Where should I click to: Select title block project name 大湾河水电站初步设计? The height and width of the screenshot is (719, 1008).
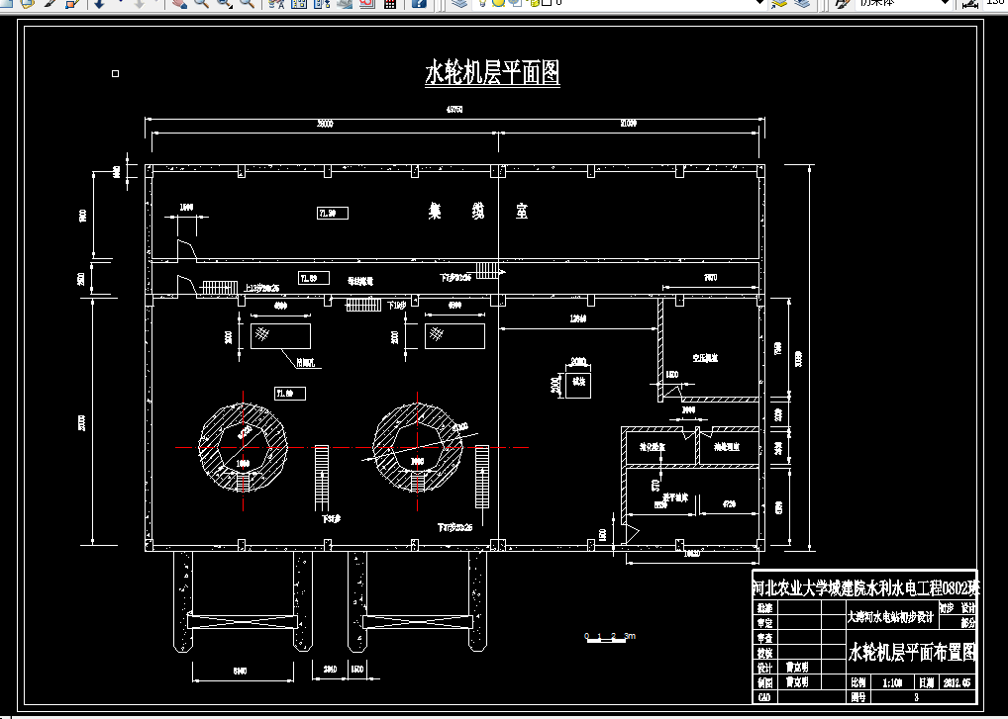coord(890,617)
